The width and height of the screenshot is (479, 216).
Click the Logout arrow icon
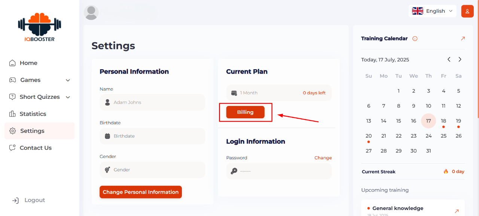pyautogui.click(x=15, y=200)
